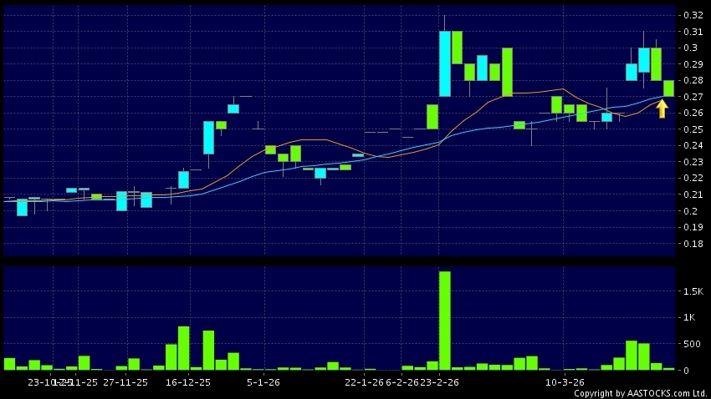Click the tallest December volume bar
Viewport: 711px width, 399px height.
(x=183, y=348)
